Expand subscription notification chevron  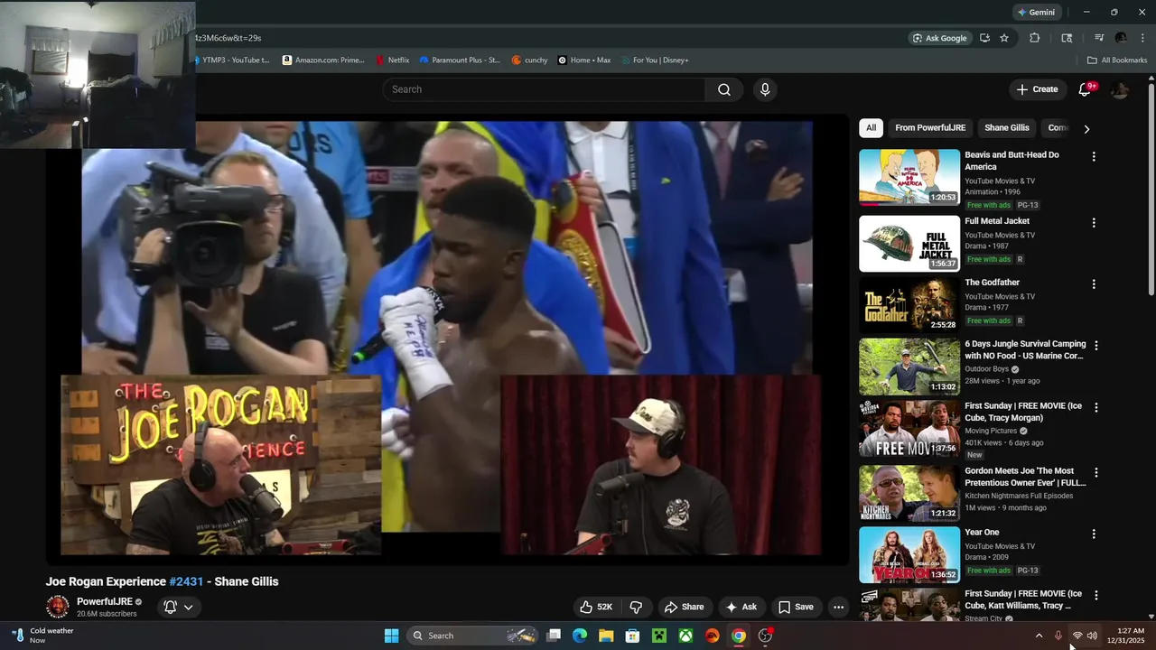[189, 607]
